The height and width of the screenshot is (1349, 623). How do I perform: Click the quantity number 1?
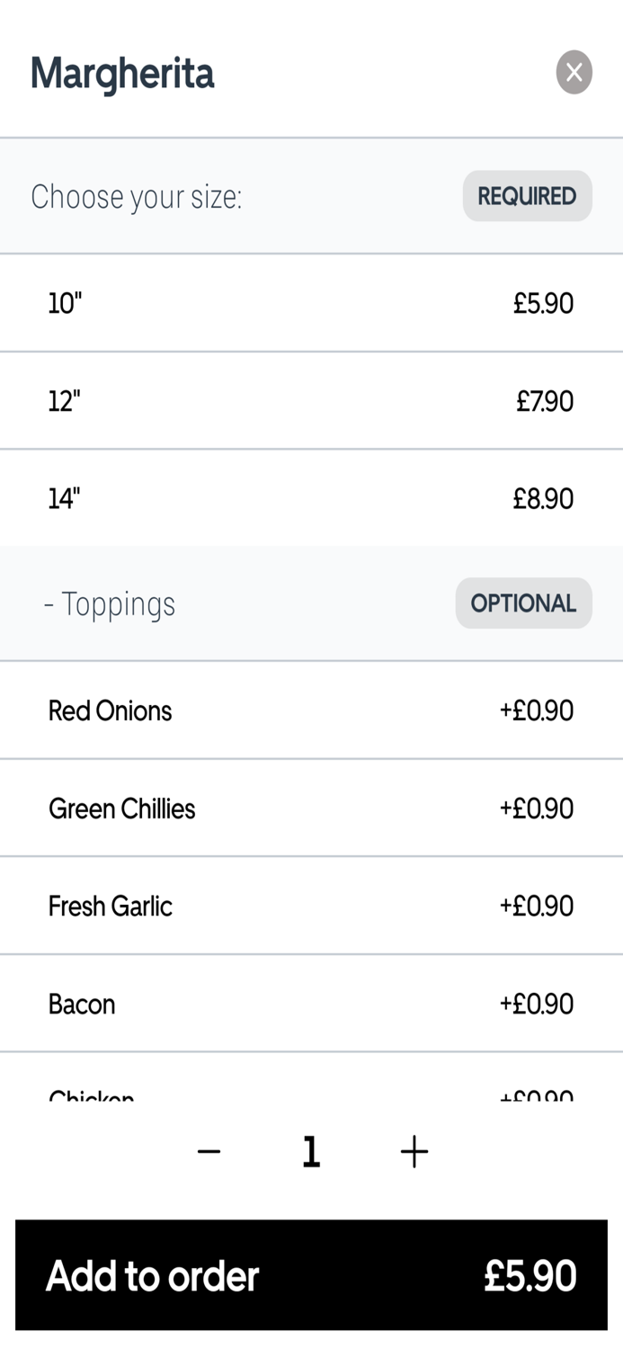click(x=311, y=1151)
